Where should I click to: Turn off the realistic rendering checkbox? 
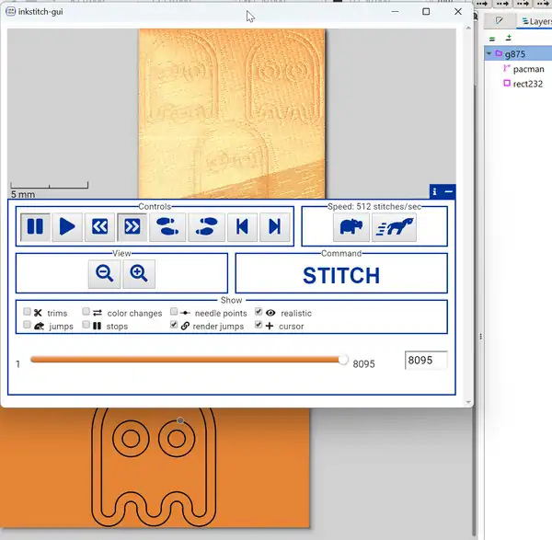(259, 313)
